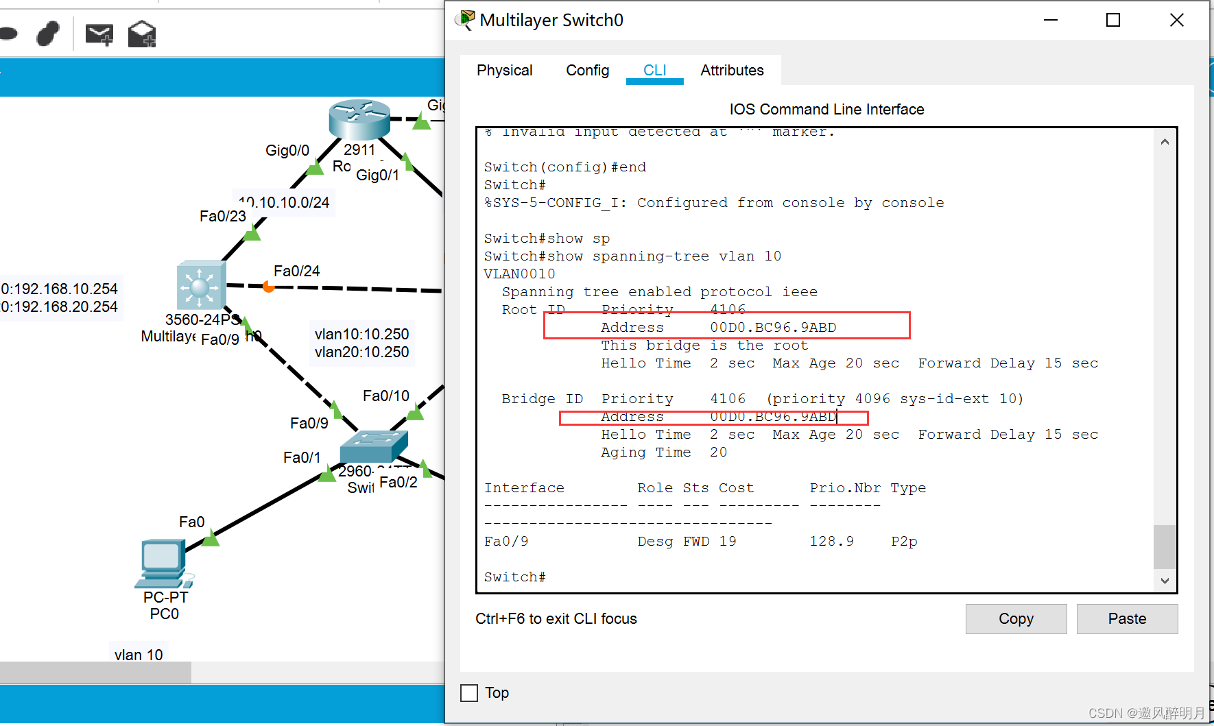Click the CLI scrollbar up arrow

click(1165, 142)
